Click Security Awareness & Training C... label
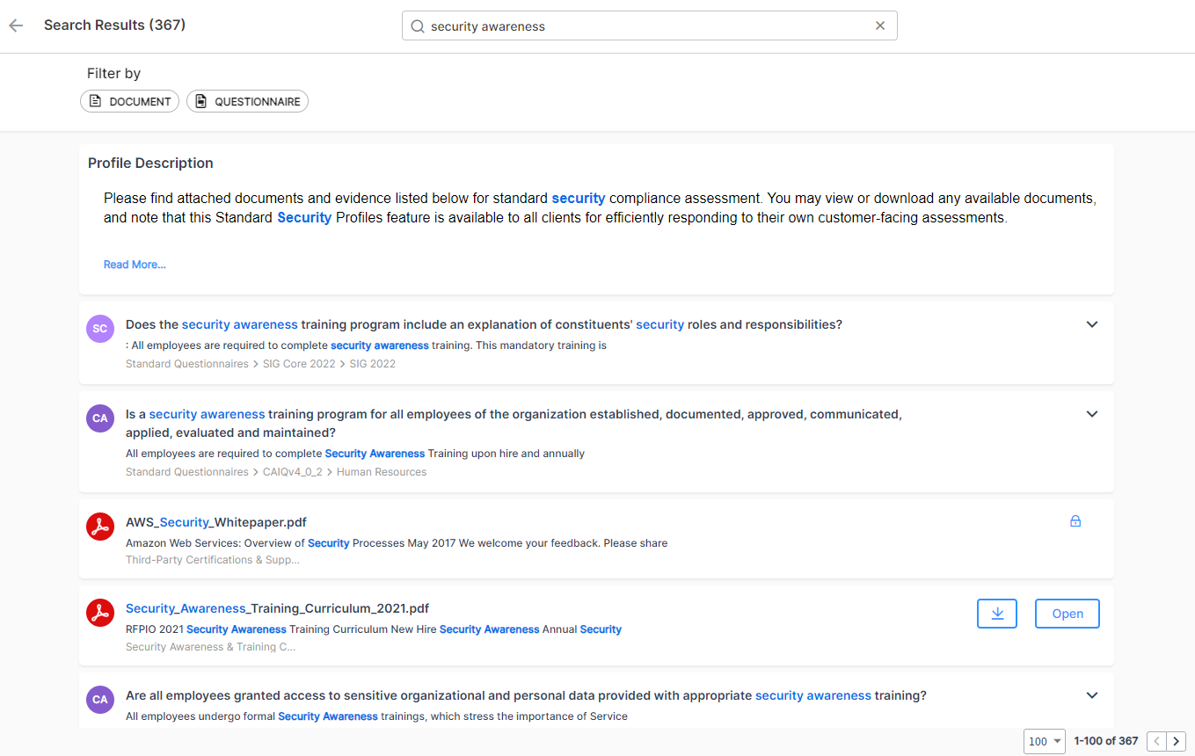The image size is (1195, 756). 210,647
